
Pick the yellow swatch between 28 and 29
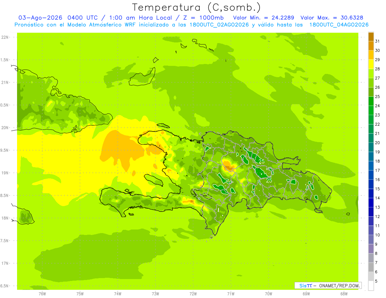pyautogui.click(x=371, y=64)
